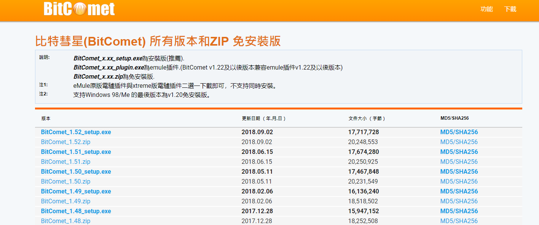The width and height of the screenshot is (539, 225).
Task: Open MD5/SHA256 for BitComet_1.49_setup.exe
Action: pyautogui.click(x=459, y=192)
